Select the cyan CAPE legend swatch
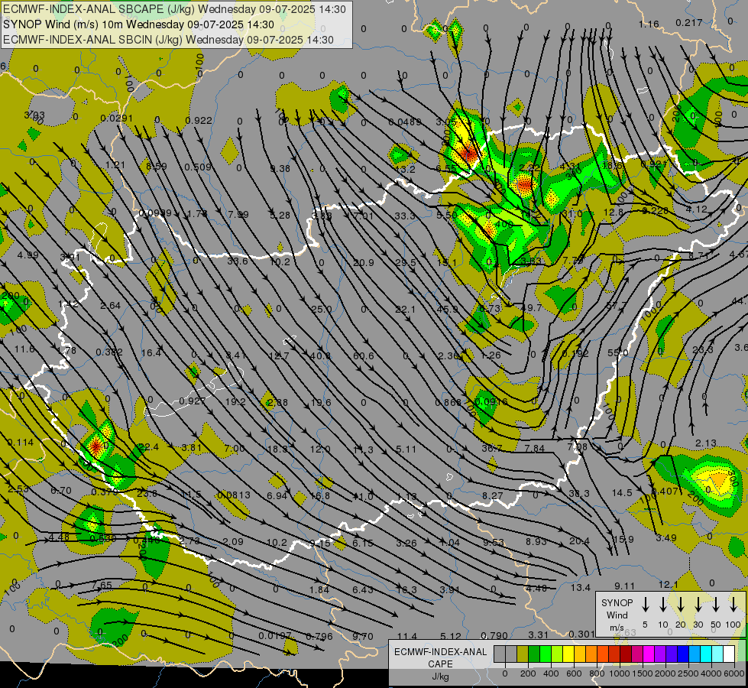This screenshot has height=688, width=748. pos(705,654)
